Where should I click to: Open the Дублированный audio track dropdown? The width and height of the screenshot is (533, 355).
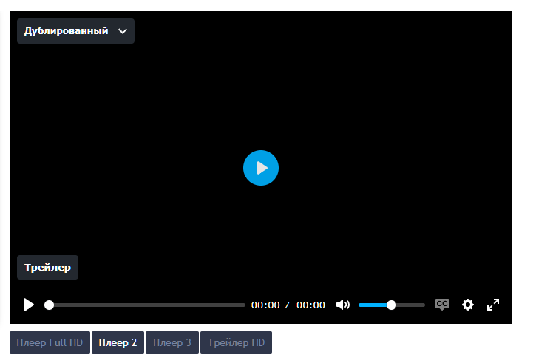click(x=76, y=31)
